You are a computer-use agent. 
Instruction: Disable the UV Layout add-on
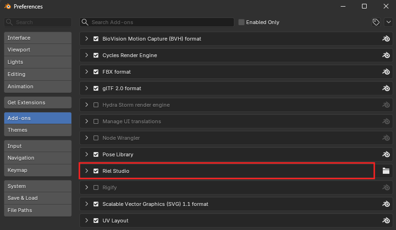96,221
